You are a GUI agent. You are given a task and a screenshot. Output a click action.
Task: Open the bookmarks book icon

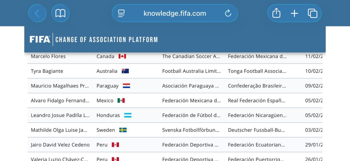(60, 13)
